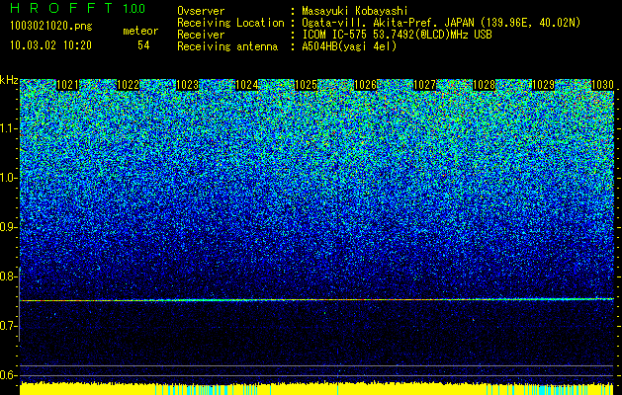Click the 1026 time marker
Viewport: 622px width, 395px height.
point(365,85)
